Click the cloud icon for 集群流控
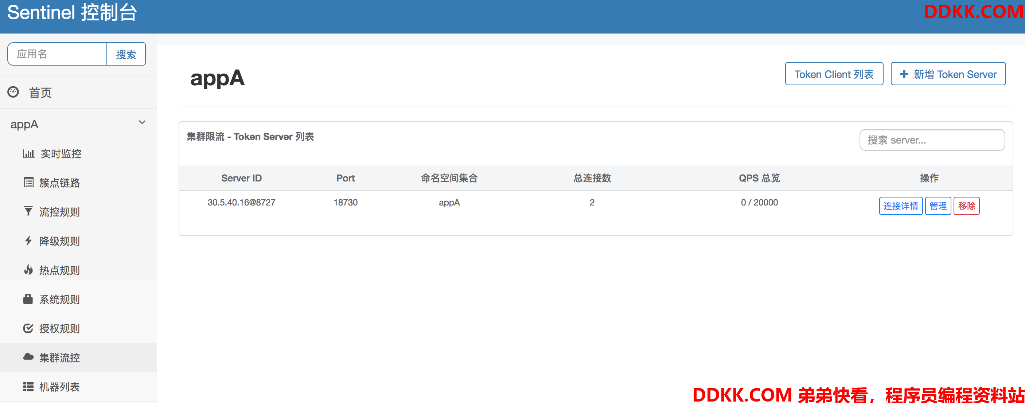This screenshot has height=403, width=1025. point(28,357)
